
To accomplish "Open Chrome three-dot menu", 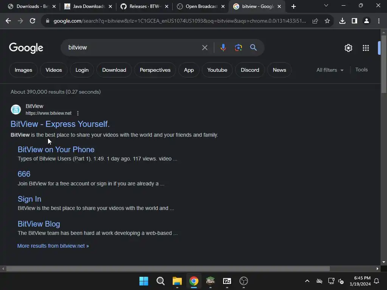I will (379, 21).
